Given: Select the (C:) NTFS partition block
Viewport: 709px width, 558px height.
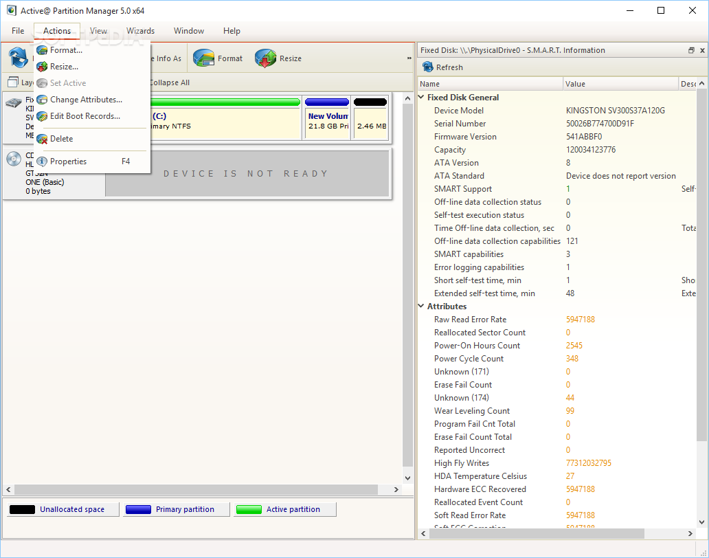Looking at the screenshot, I should 225,118.
